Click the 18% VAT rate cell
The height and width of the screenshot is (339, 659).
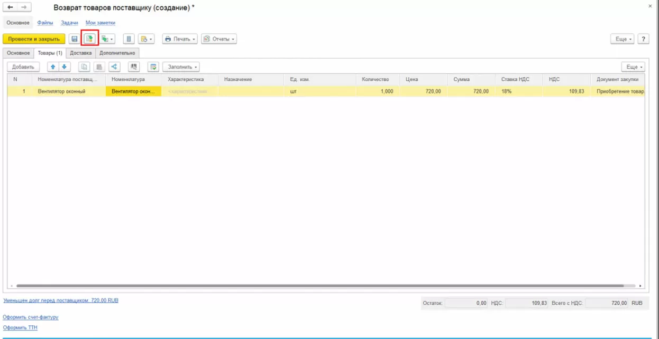[x=520, y=91]
